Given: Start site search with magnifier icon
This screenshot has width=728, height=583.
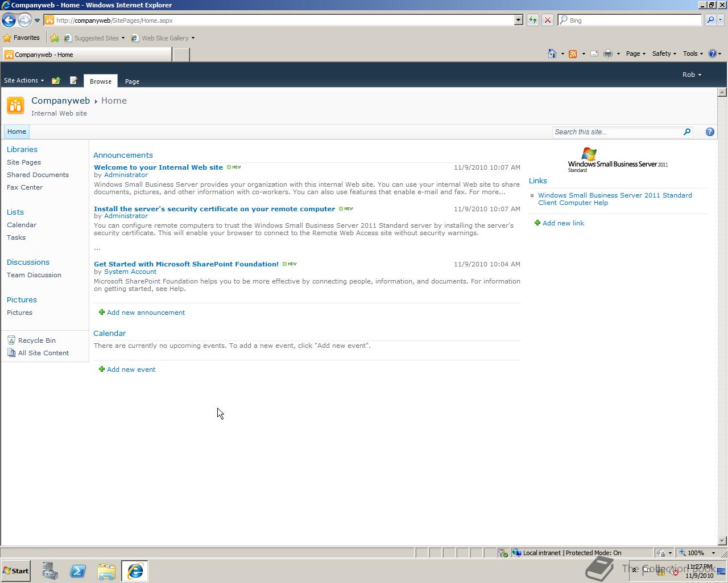Looking at the screenshot, I should pos(687,132).
